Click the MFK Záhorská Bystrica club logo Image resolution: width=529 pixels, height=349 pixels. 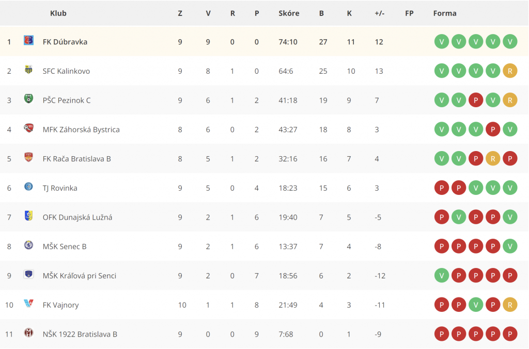coord(29,128)
